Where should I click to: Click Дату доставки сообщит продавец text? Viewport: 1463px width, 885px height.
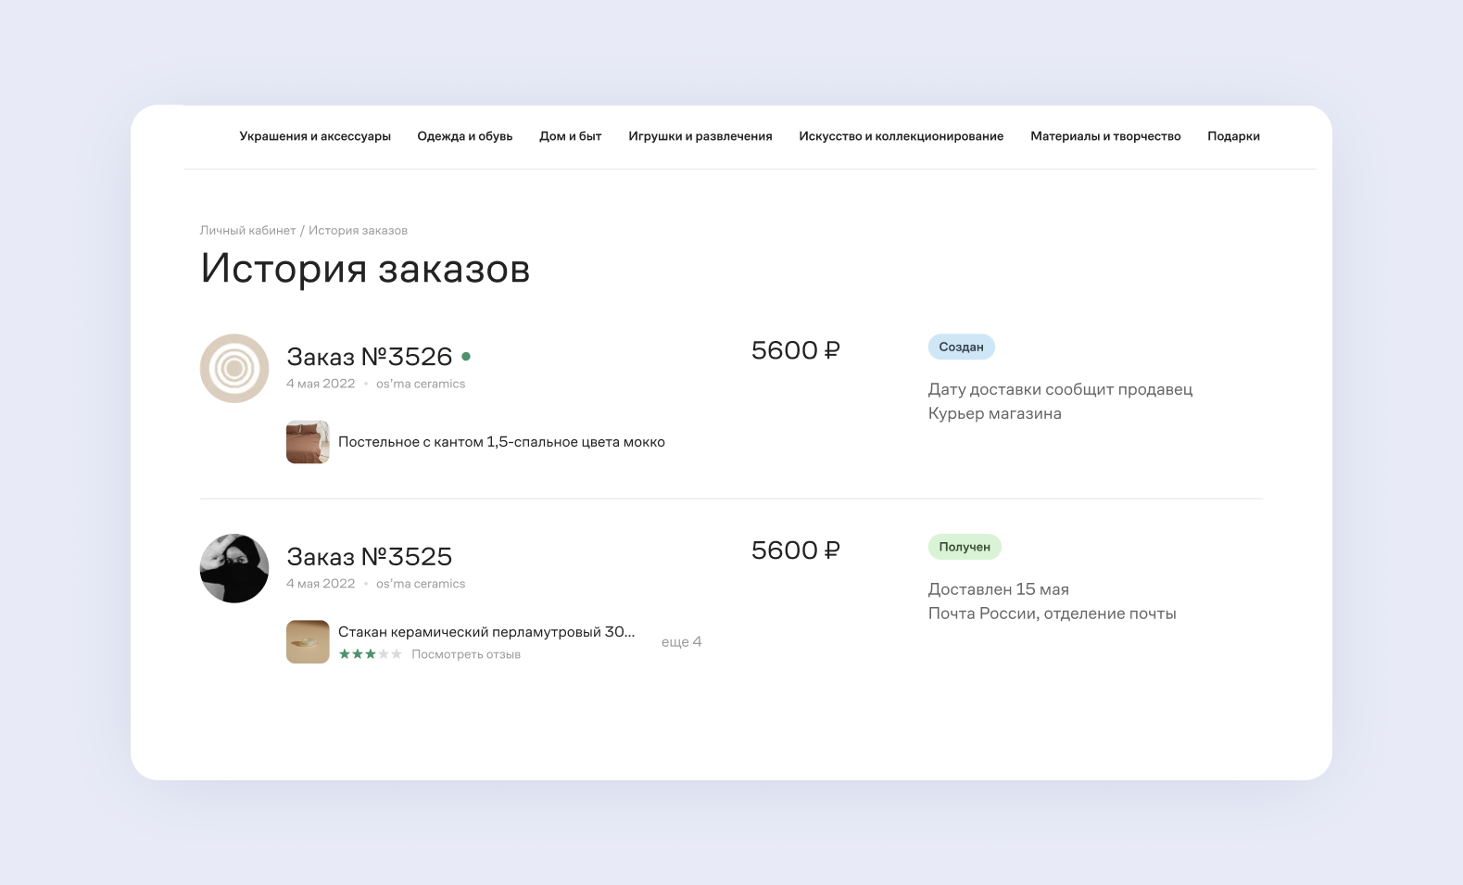pos(1060,389)
